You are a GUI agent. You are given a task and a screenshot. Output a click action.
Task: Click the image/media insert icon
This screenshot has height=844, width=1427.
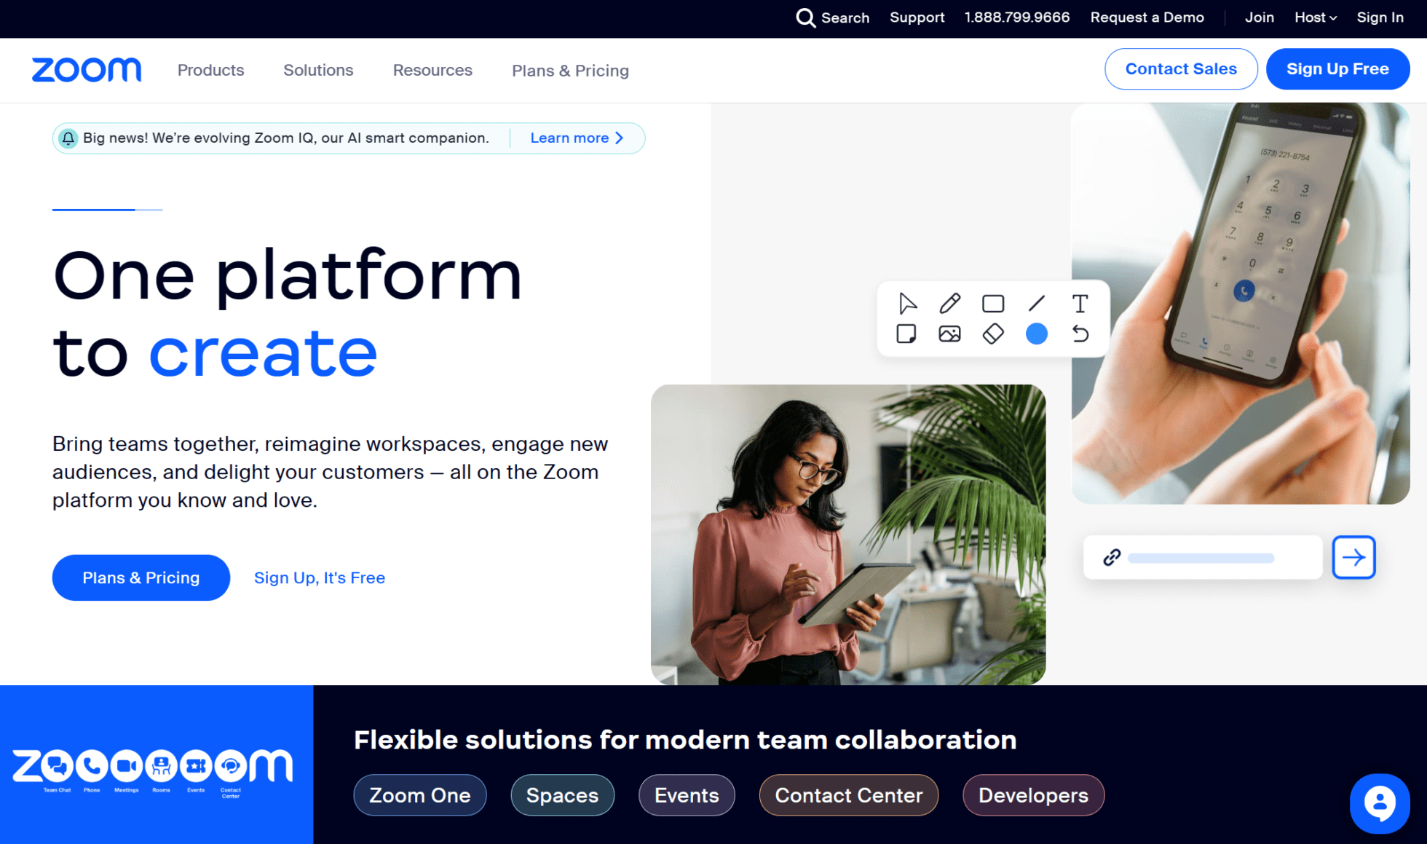[947, 333]
